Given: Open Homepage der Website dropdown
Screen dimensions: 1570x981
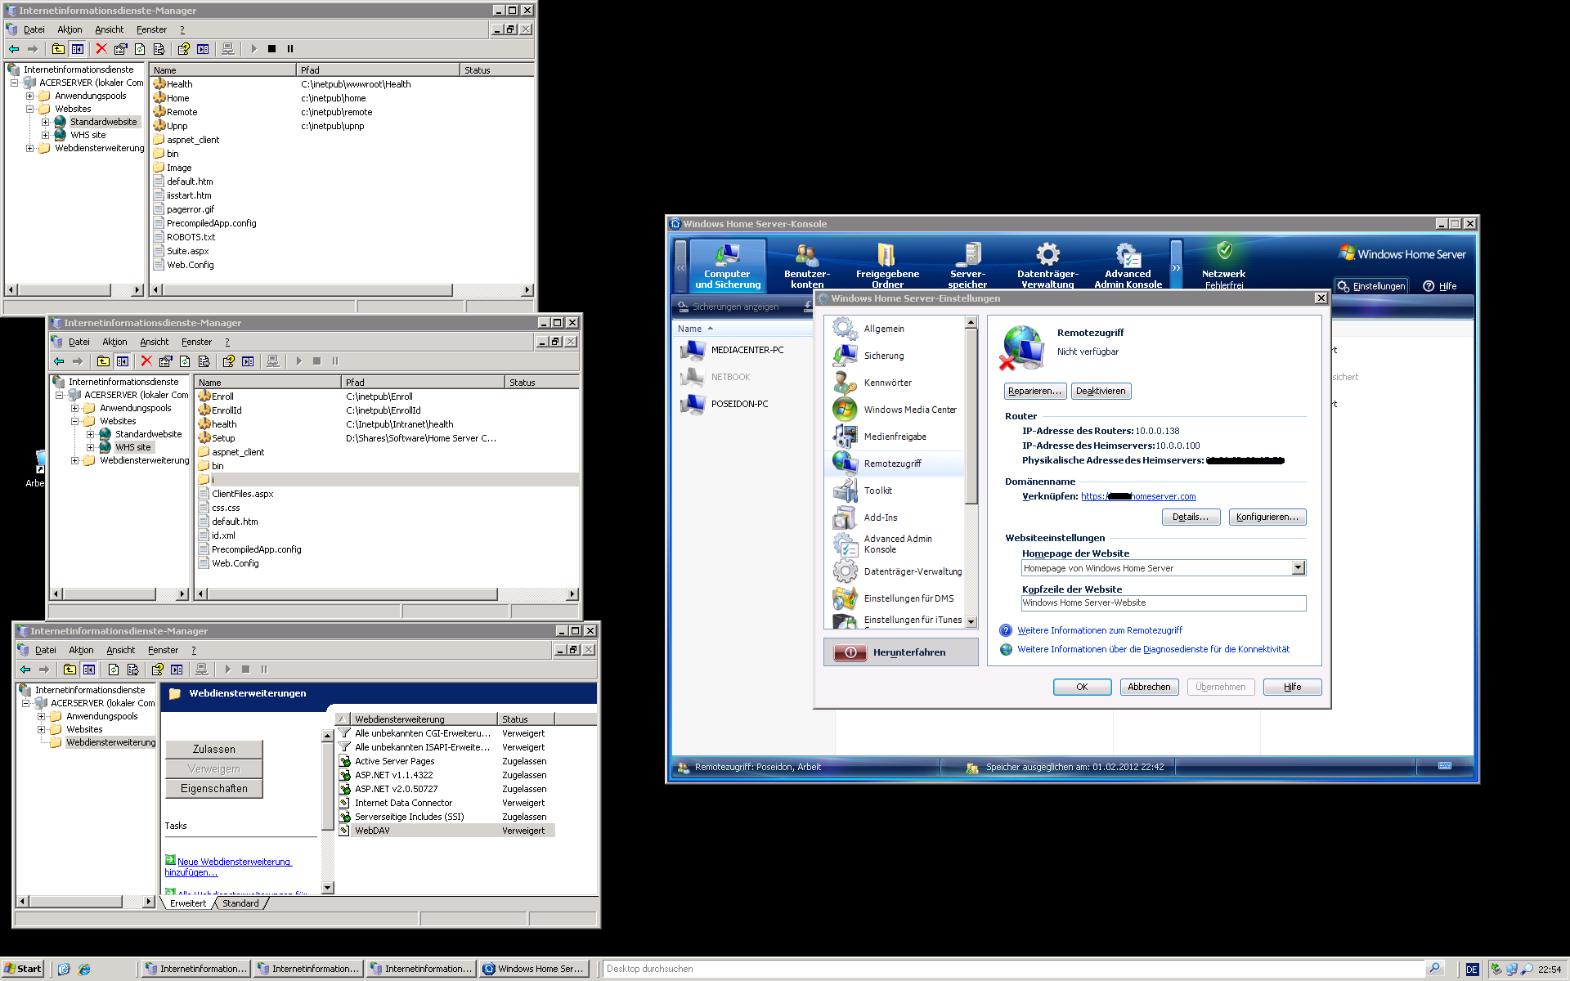Looking at the screenshot, I should [x=1298, y=568].
